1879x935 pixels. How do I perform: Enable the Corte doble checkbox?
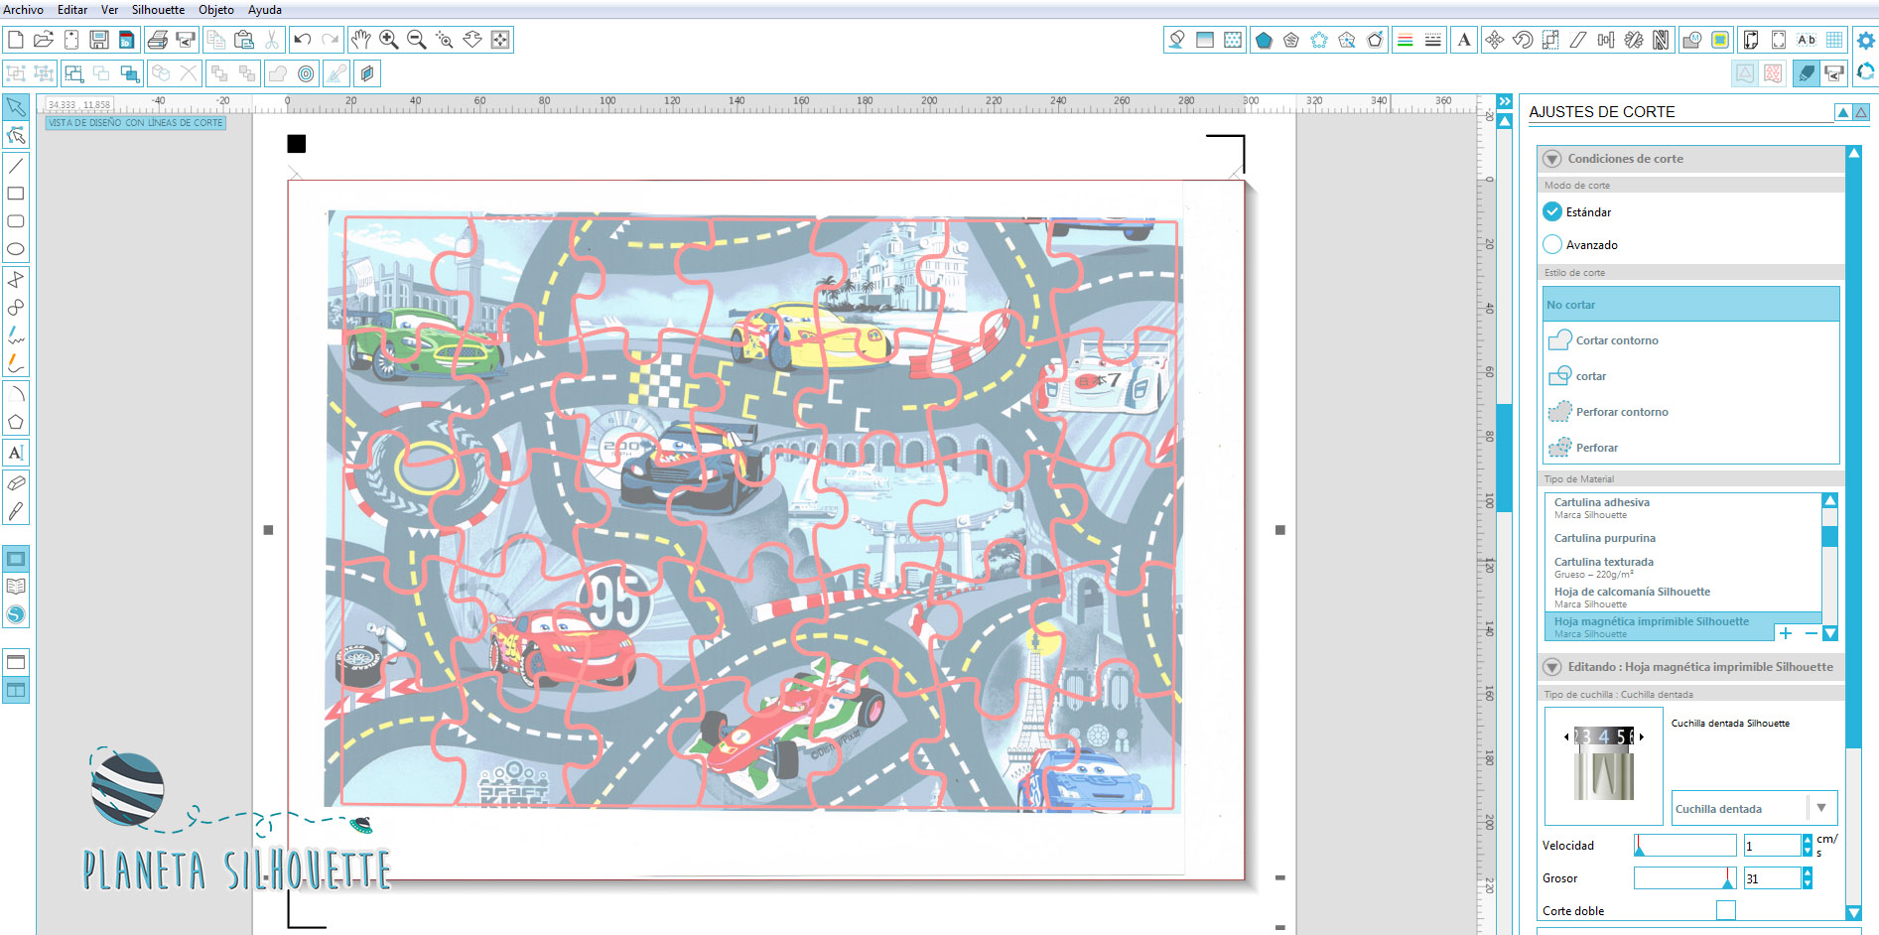click(1726, 910)
